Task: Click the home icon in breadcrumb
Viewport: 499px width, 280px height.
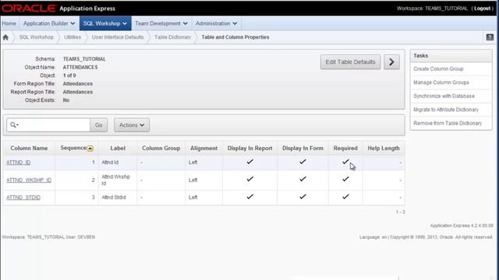Action: [5, 37]
